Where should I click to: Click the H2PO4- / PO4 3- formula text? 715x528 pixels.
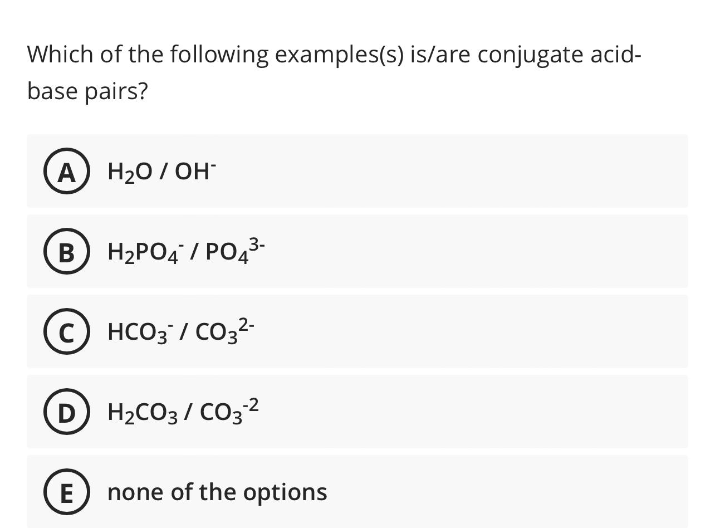(186, 251)
